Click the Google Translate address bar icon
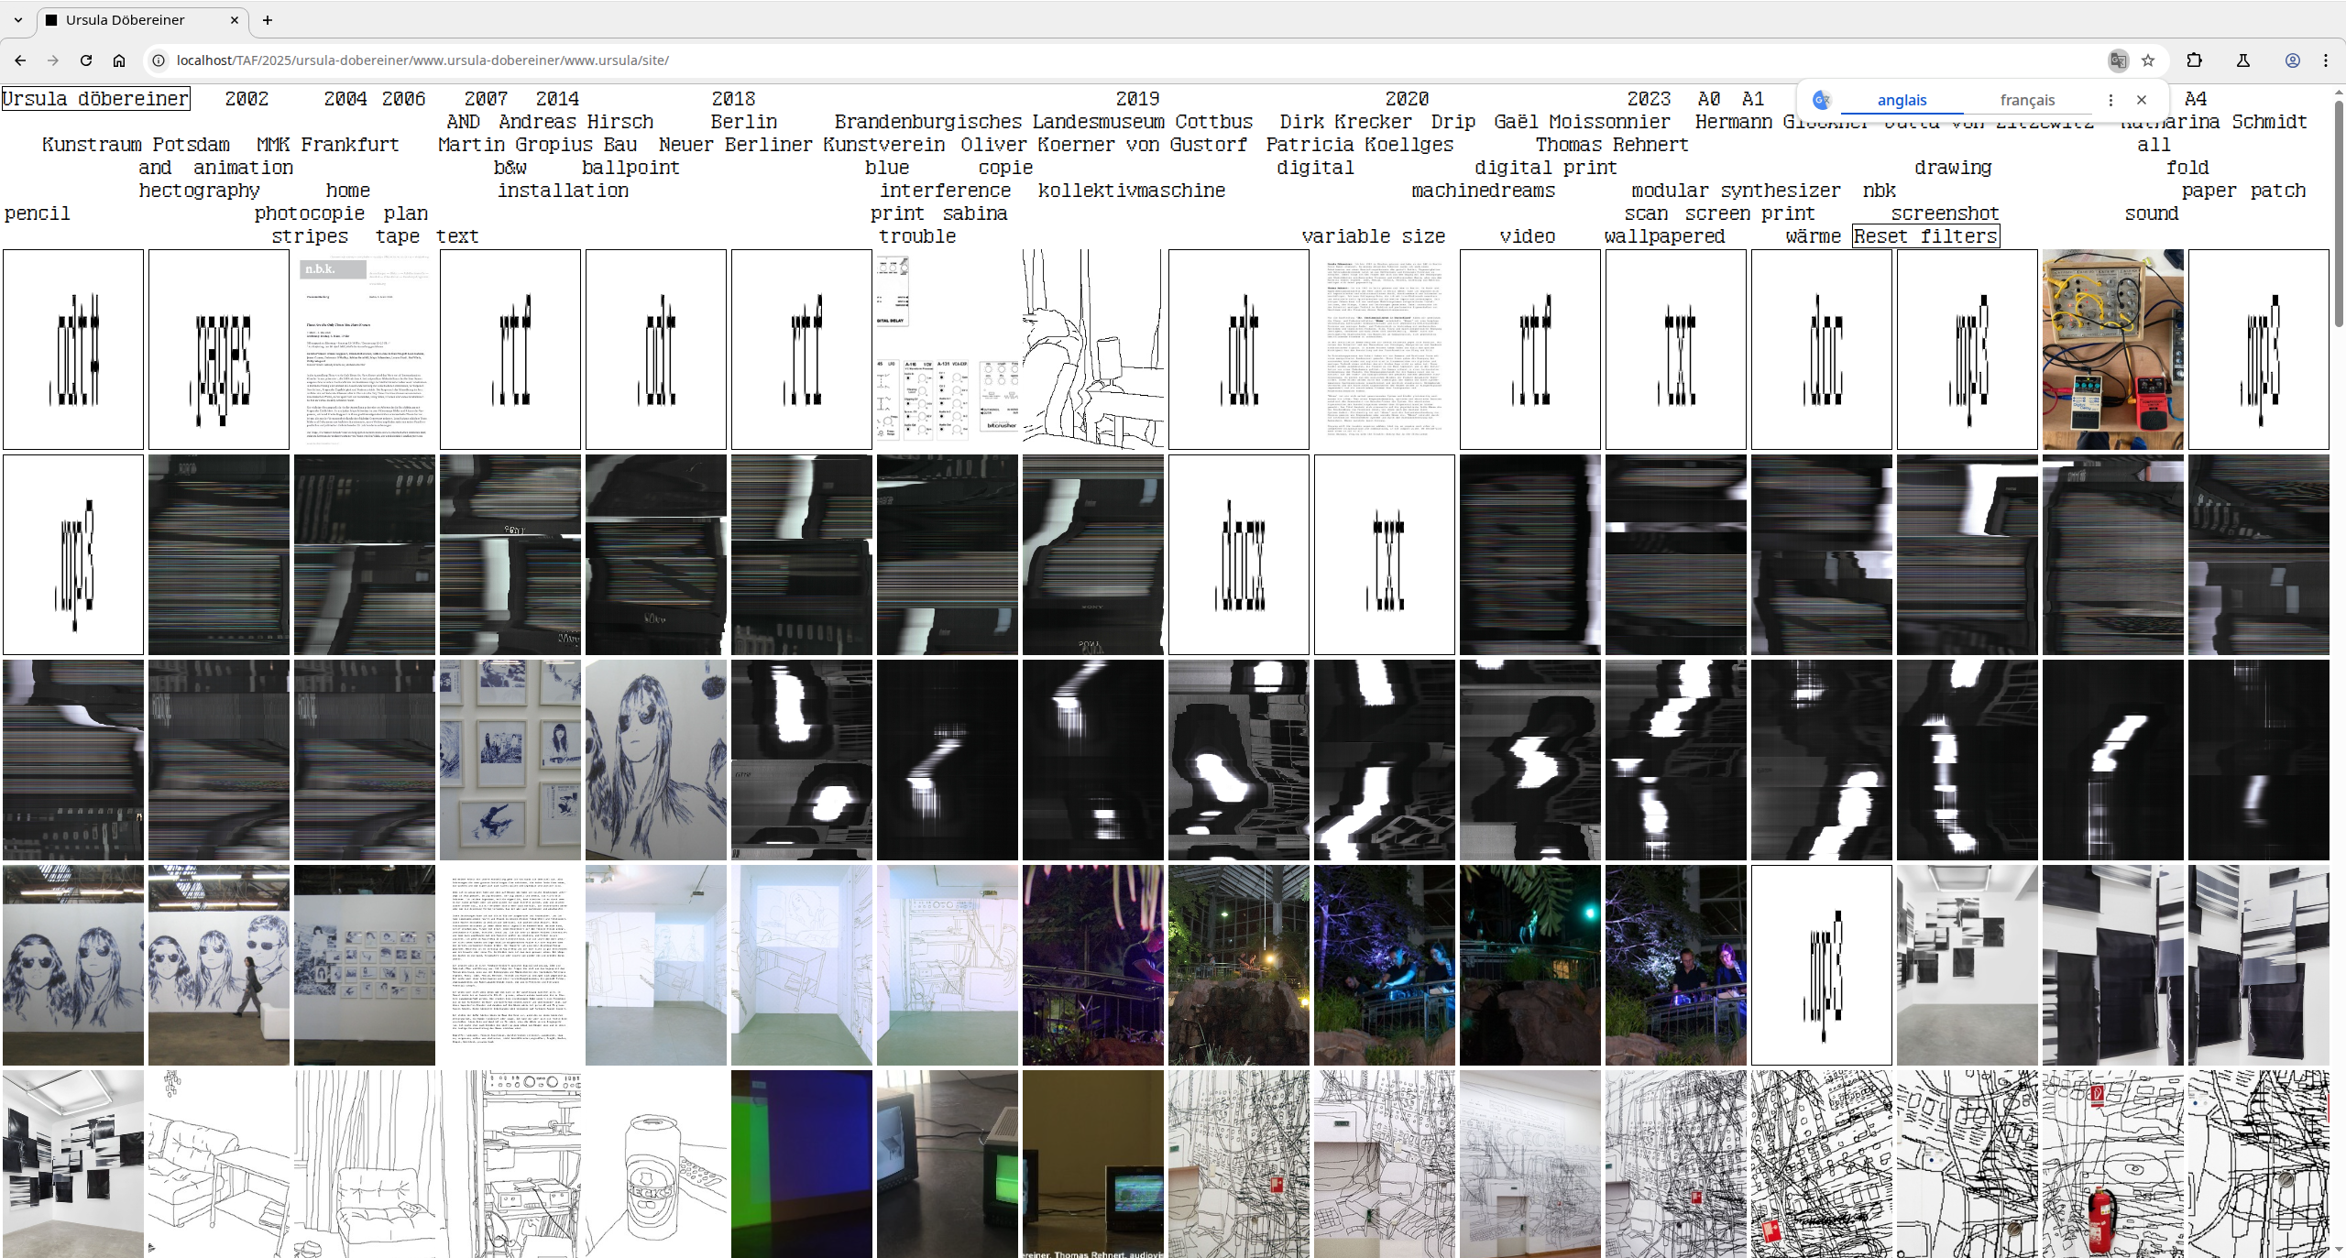Screen dimensions: 2346x1258 point(2118,60)
